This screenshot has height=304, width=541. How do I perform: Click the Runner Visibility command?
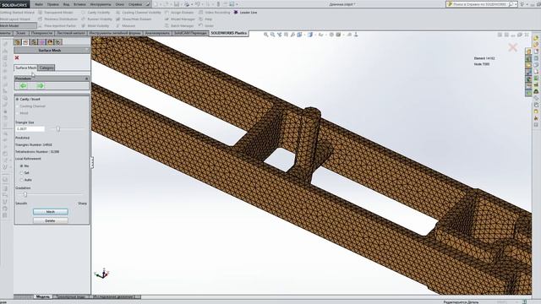coord(96,19)
